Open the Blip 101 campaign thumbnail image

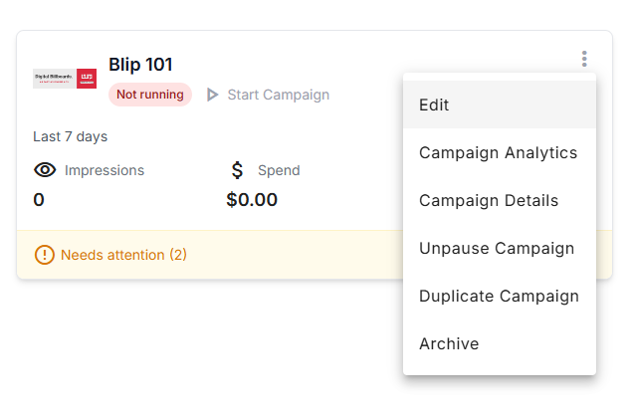click(x=65, y=79)
